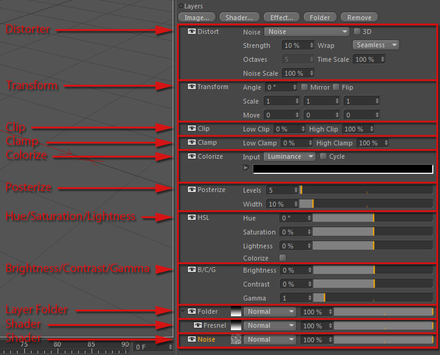Click the Shader... button
The height and width of the screenshot is (355, 440).
click(x=240, y=18)
